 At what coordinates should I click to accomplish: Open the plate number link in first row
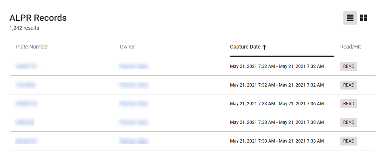click(x=26, y=66)
